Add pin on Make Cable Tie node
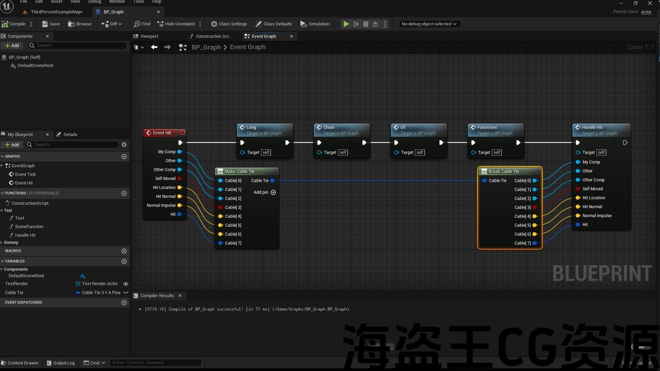The height and width of the screenshot is (371, 660). click(x=273, y=192)
